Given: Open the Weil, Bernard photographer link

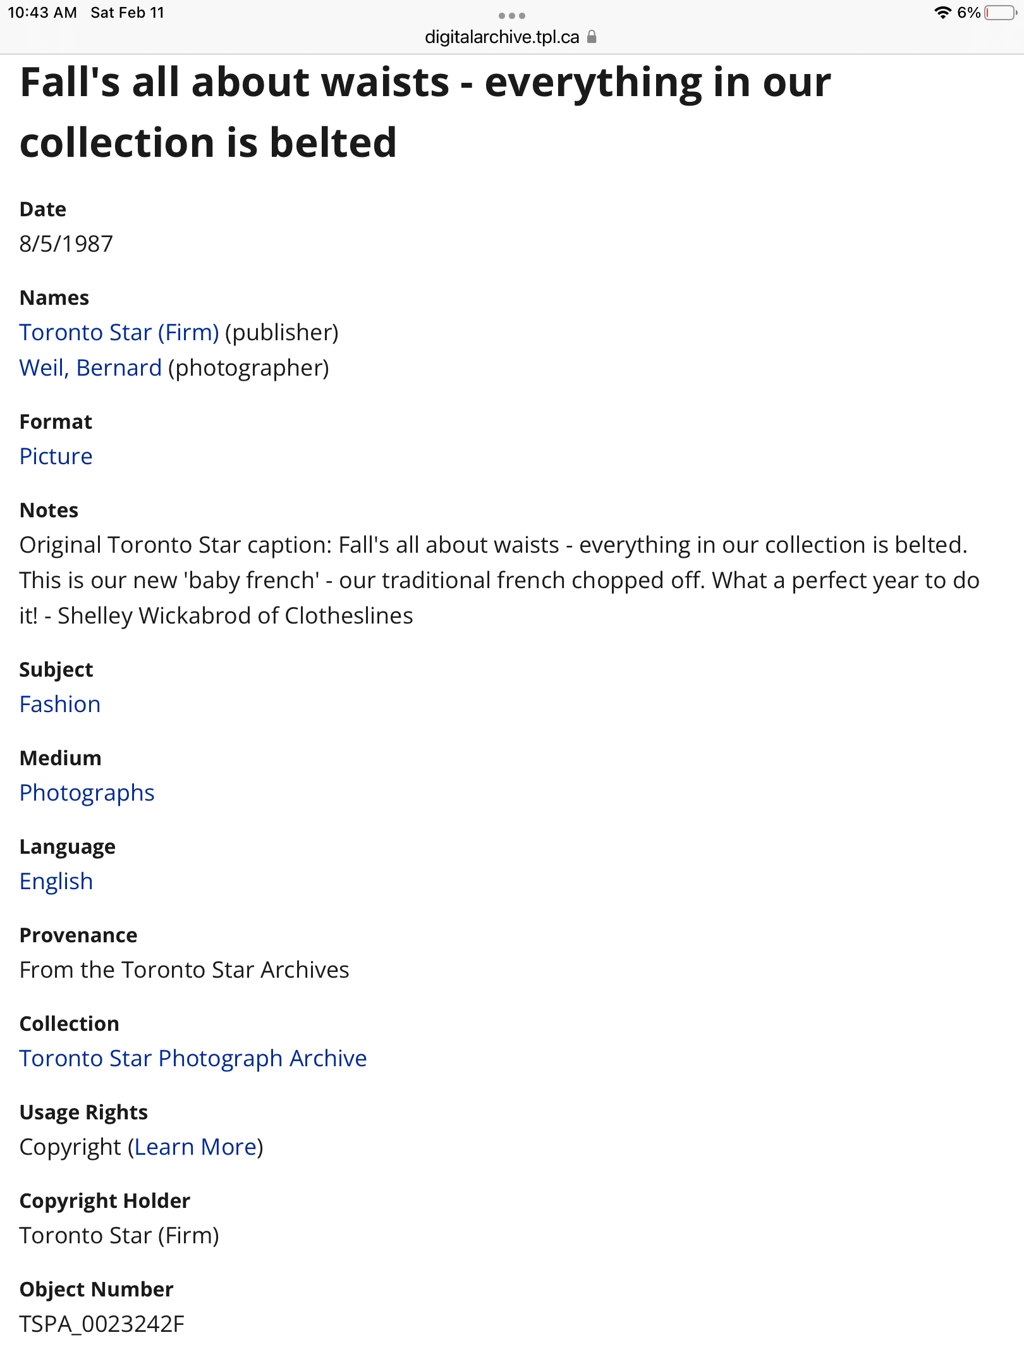Looking at the screenshot, I should click(x=90, y=367).
